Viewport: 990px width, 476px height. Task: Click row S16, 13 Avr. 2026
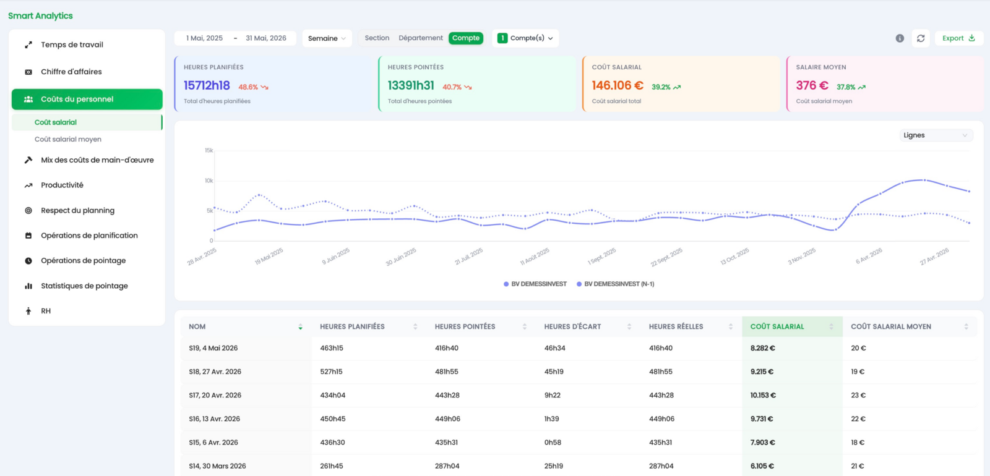(x=579, y=419)
